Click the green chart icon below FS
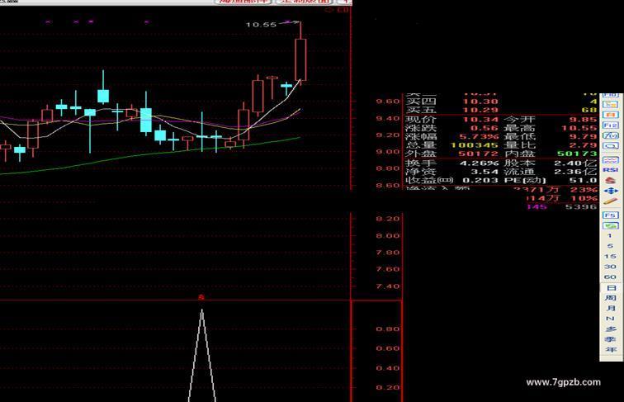Screen dimensions: 624x402 click(x=611, y=225)
